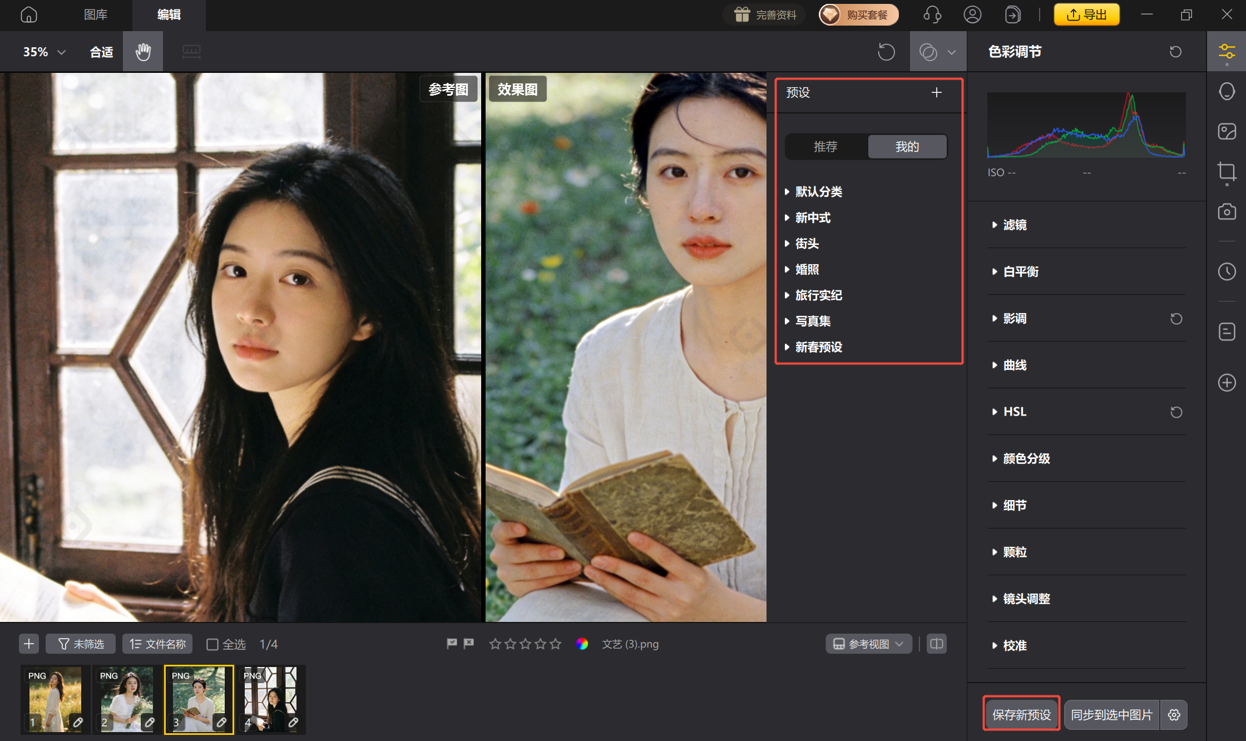
Task: Click the customer service headset icon
Action: (932, 14)
